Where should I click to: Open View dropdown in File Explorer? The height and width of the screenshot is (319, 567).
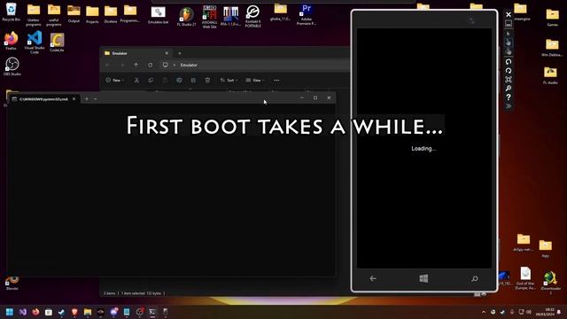tap(255, 80)
